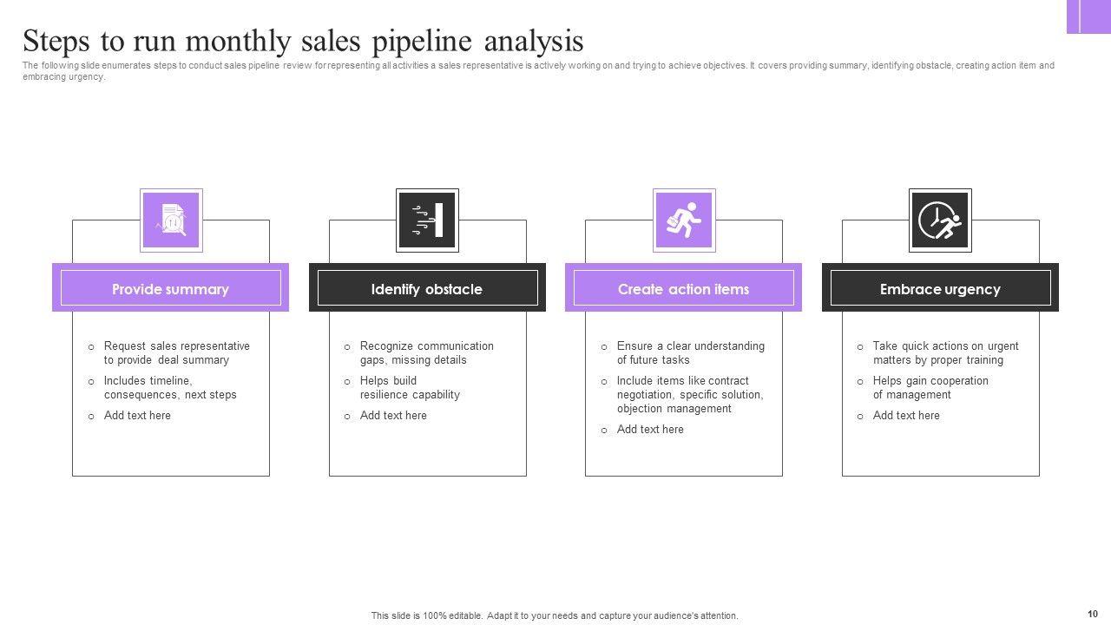This screenshot has width=1111, height=625.
Task: Select the Embrace urgency header
Action: pyautogui.click(x=940, y=289)
